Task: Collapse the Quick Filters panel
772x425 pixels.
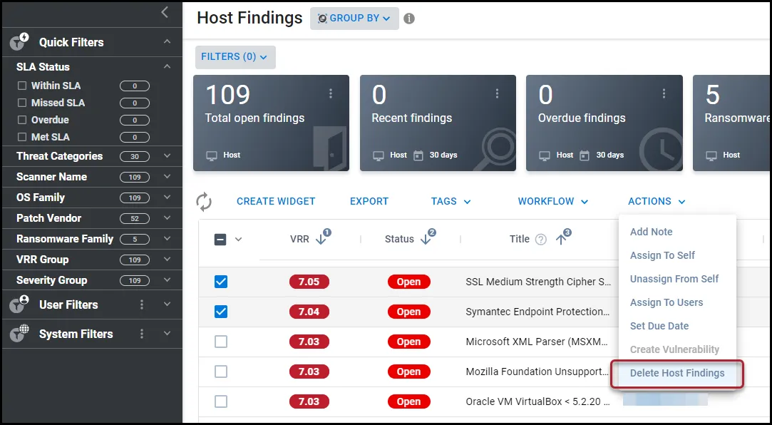Action: point(168,42)
